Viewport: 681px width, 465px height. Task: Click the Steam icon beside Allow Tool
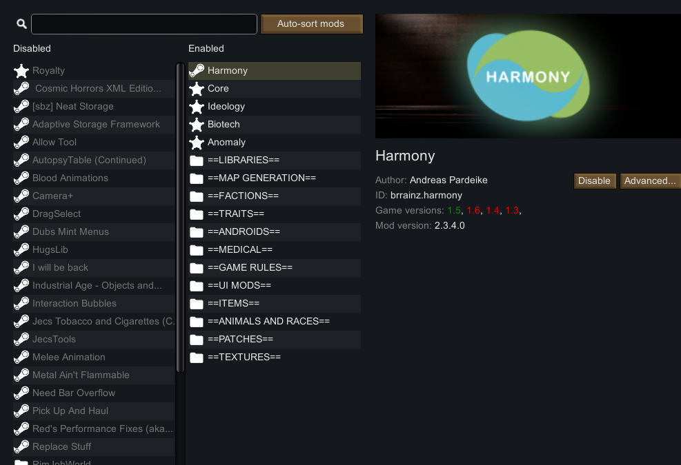click(21, 143)
